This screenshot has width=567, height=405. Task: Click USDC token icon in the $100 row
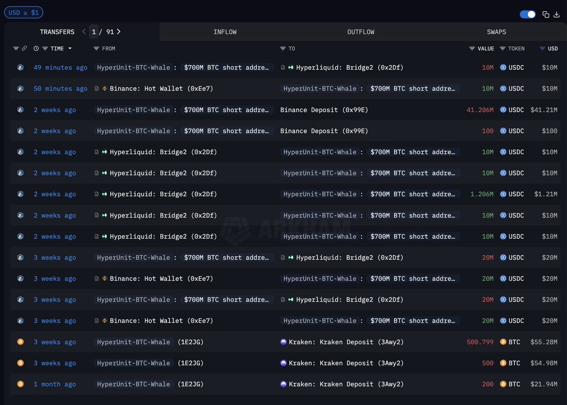(x=503, y=131)
